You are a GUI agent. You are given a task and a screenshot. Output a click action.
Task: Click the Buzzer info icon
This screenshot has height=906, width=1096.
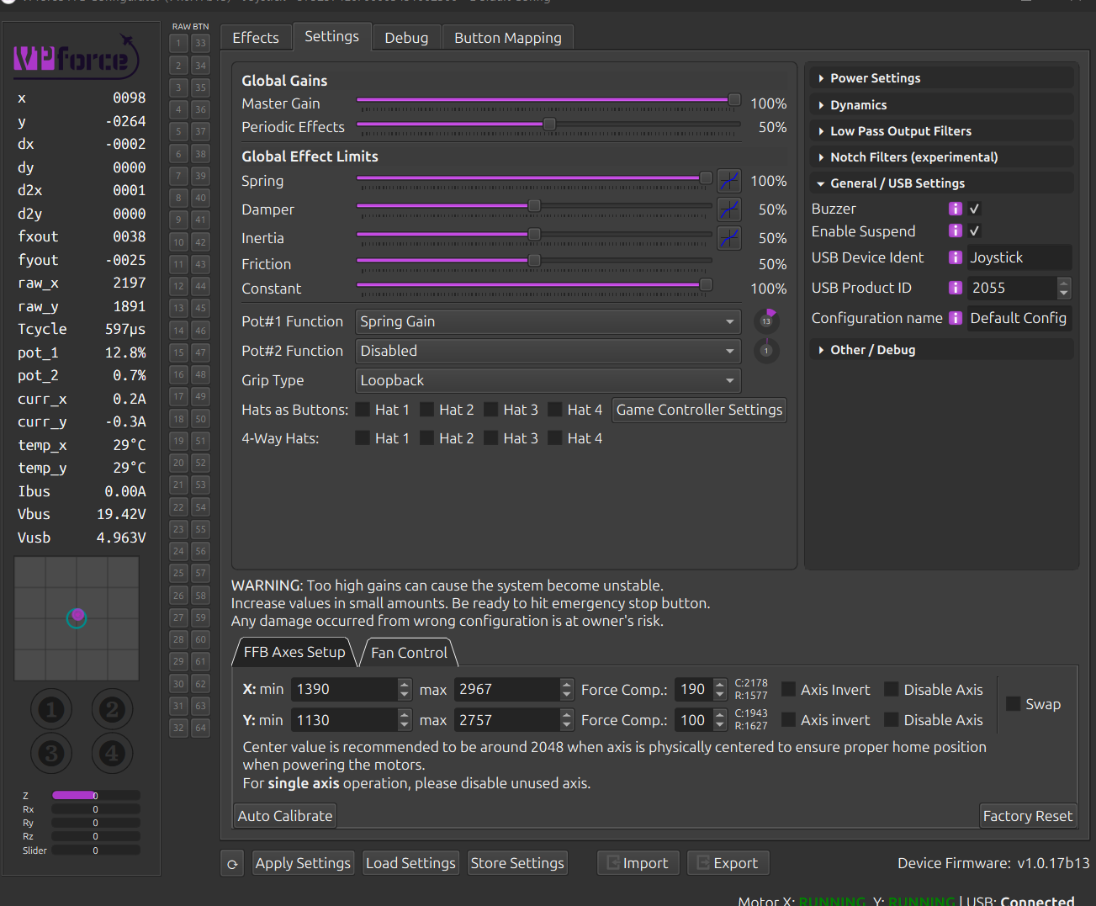[955, 209]
